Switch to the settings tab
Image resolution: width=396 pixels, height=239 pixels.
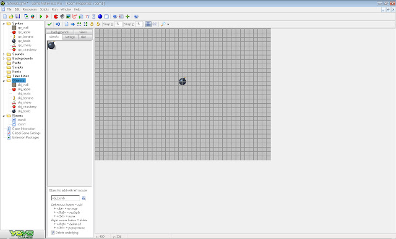[70, 37]
